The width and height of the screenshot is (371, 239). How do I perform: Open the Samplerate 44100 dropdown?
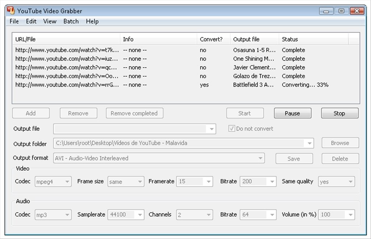point(140,215)
